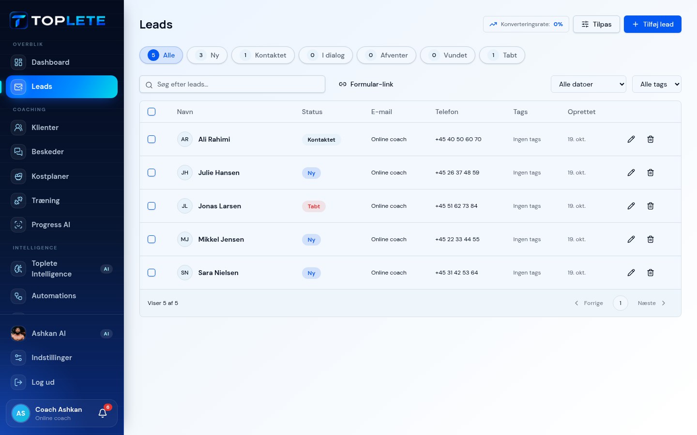
Task: Navigate to Automations in the sidebar
Action: [62, 296]
